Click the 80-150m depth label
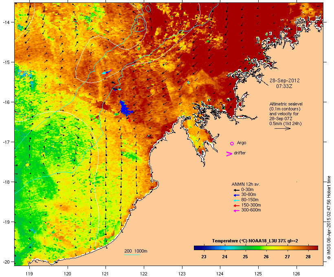This screenshot has width=334, height=277. 250,200
